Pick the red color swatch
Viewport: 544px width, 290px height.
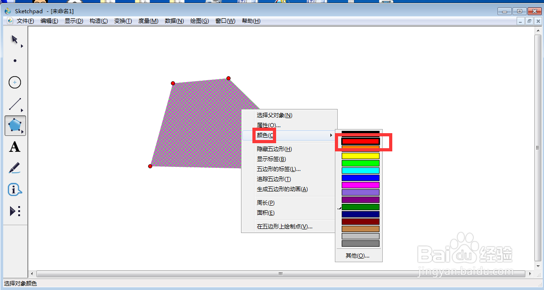(360, 141)
